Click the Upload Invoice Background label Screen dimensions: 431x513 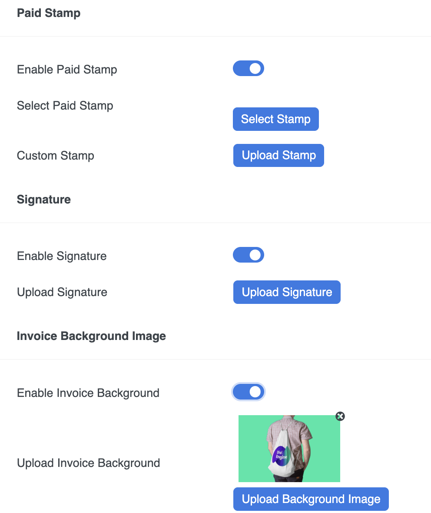pos(89,463)
